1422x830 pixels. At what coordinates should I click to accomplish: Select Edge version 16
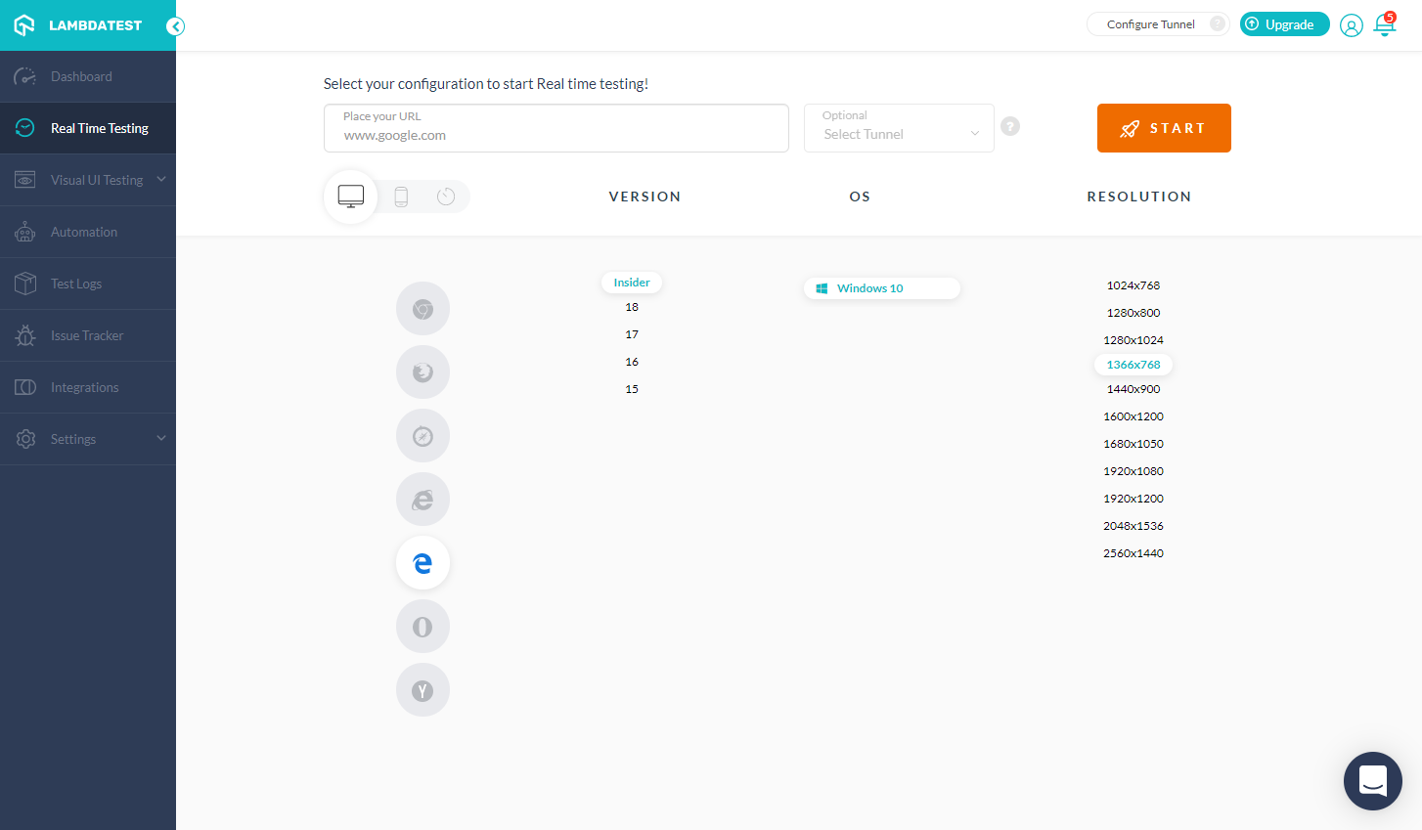632,362
